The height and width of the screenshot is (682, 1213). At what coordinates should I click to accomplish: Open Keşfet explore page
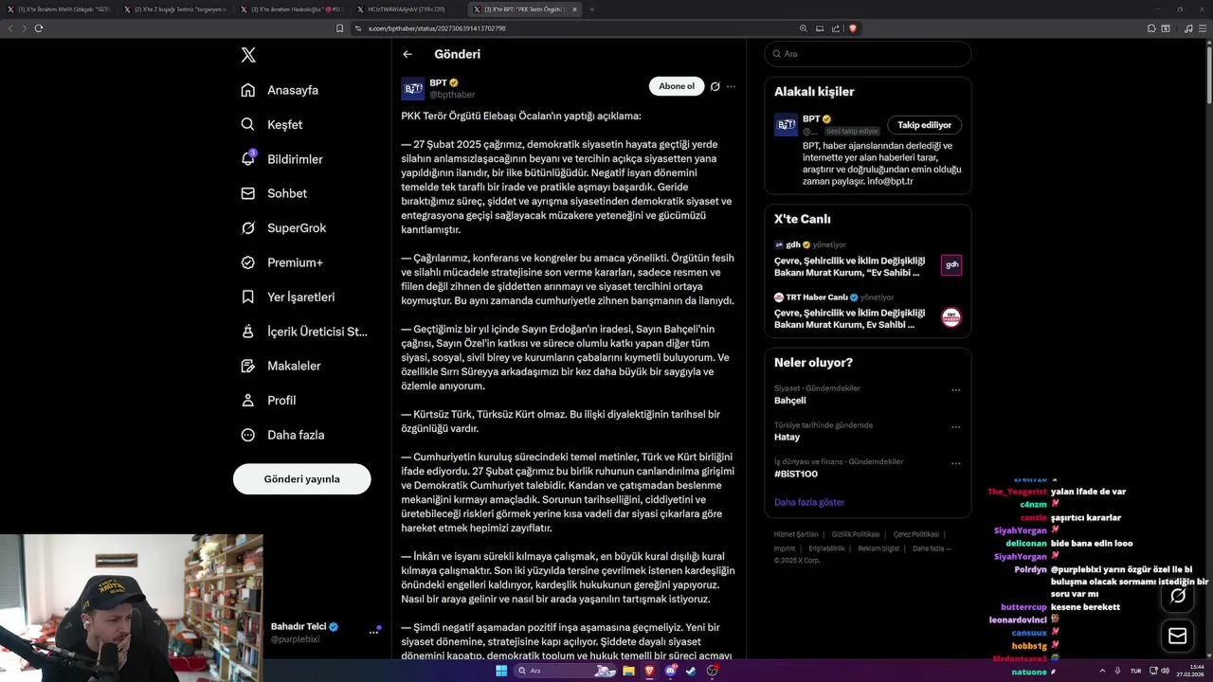coord(272,124)
